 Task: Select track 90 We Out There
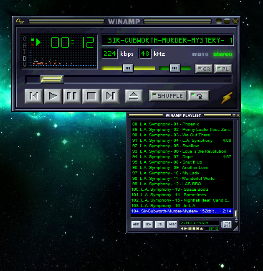click(182, 135)
